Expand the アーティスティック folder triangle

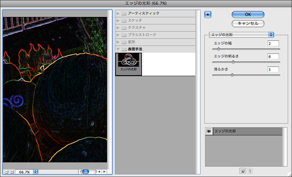click(x=118, y=14)
